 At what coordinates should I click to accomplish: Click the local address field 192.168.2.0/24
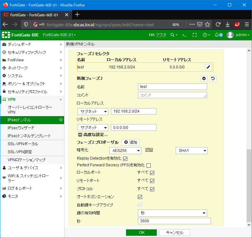coord(134,111)
